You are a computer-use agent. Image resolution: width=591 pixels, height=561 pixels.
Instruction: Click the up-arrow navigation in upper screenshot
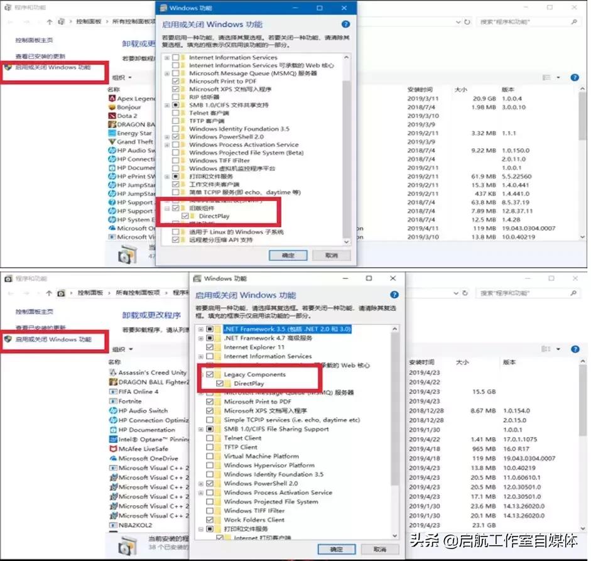50,22
